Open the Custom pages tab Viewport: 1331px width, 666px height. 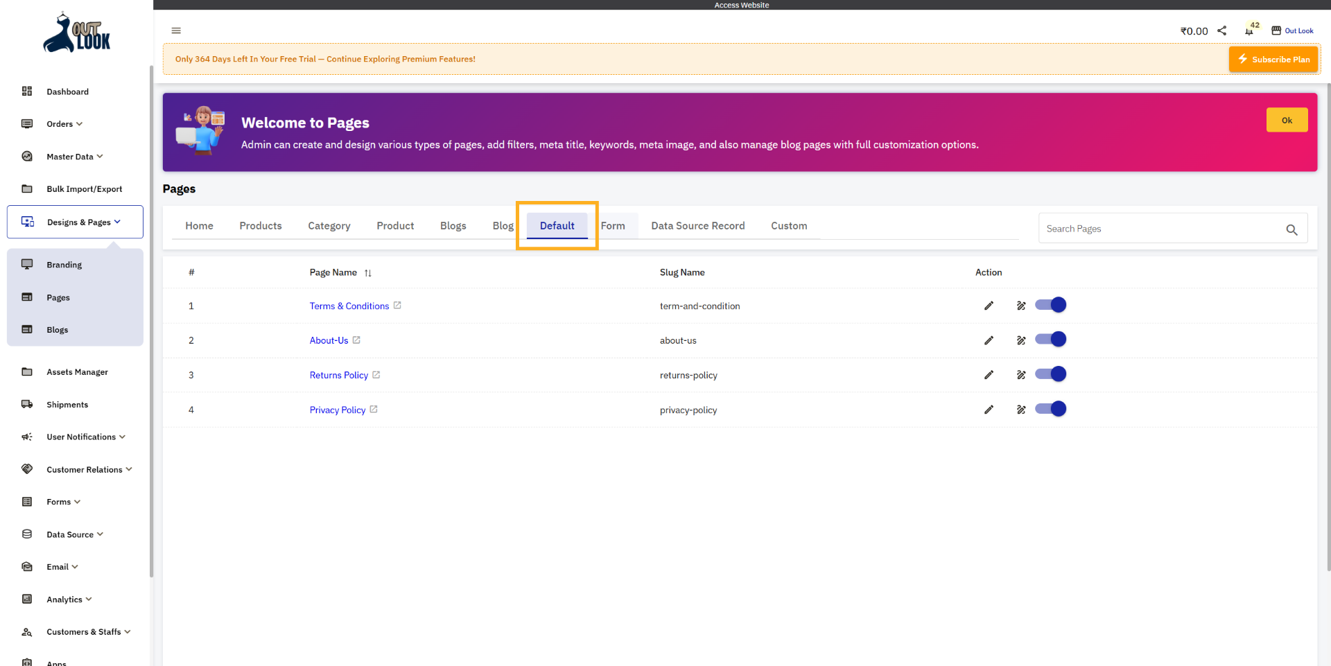click(x=789, y=225)
